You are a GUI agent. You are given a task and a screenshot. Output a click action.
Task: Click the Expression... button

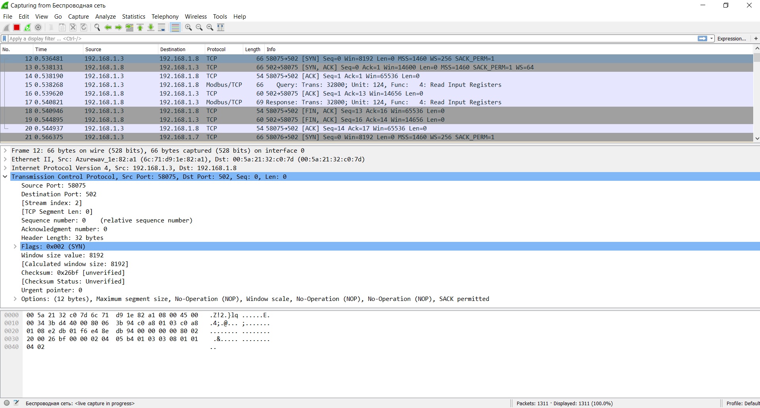click(731, 38)
